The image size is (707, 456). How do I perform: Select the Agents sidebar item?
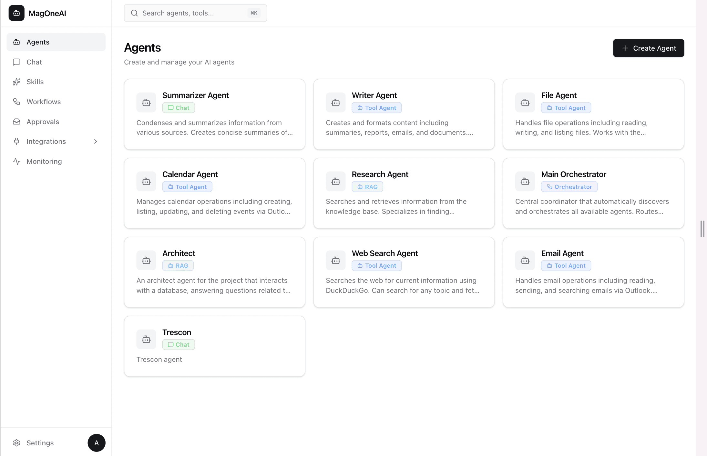click(x=38, y=42)
